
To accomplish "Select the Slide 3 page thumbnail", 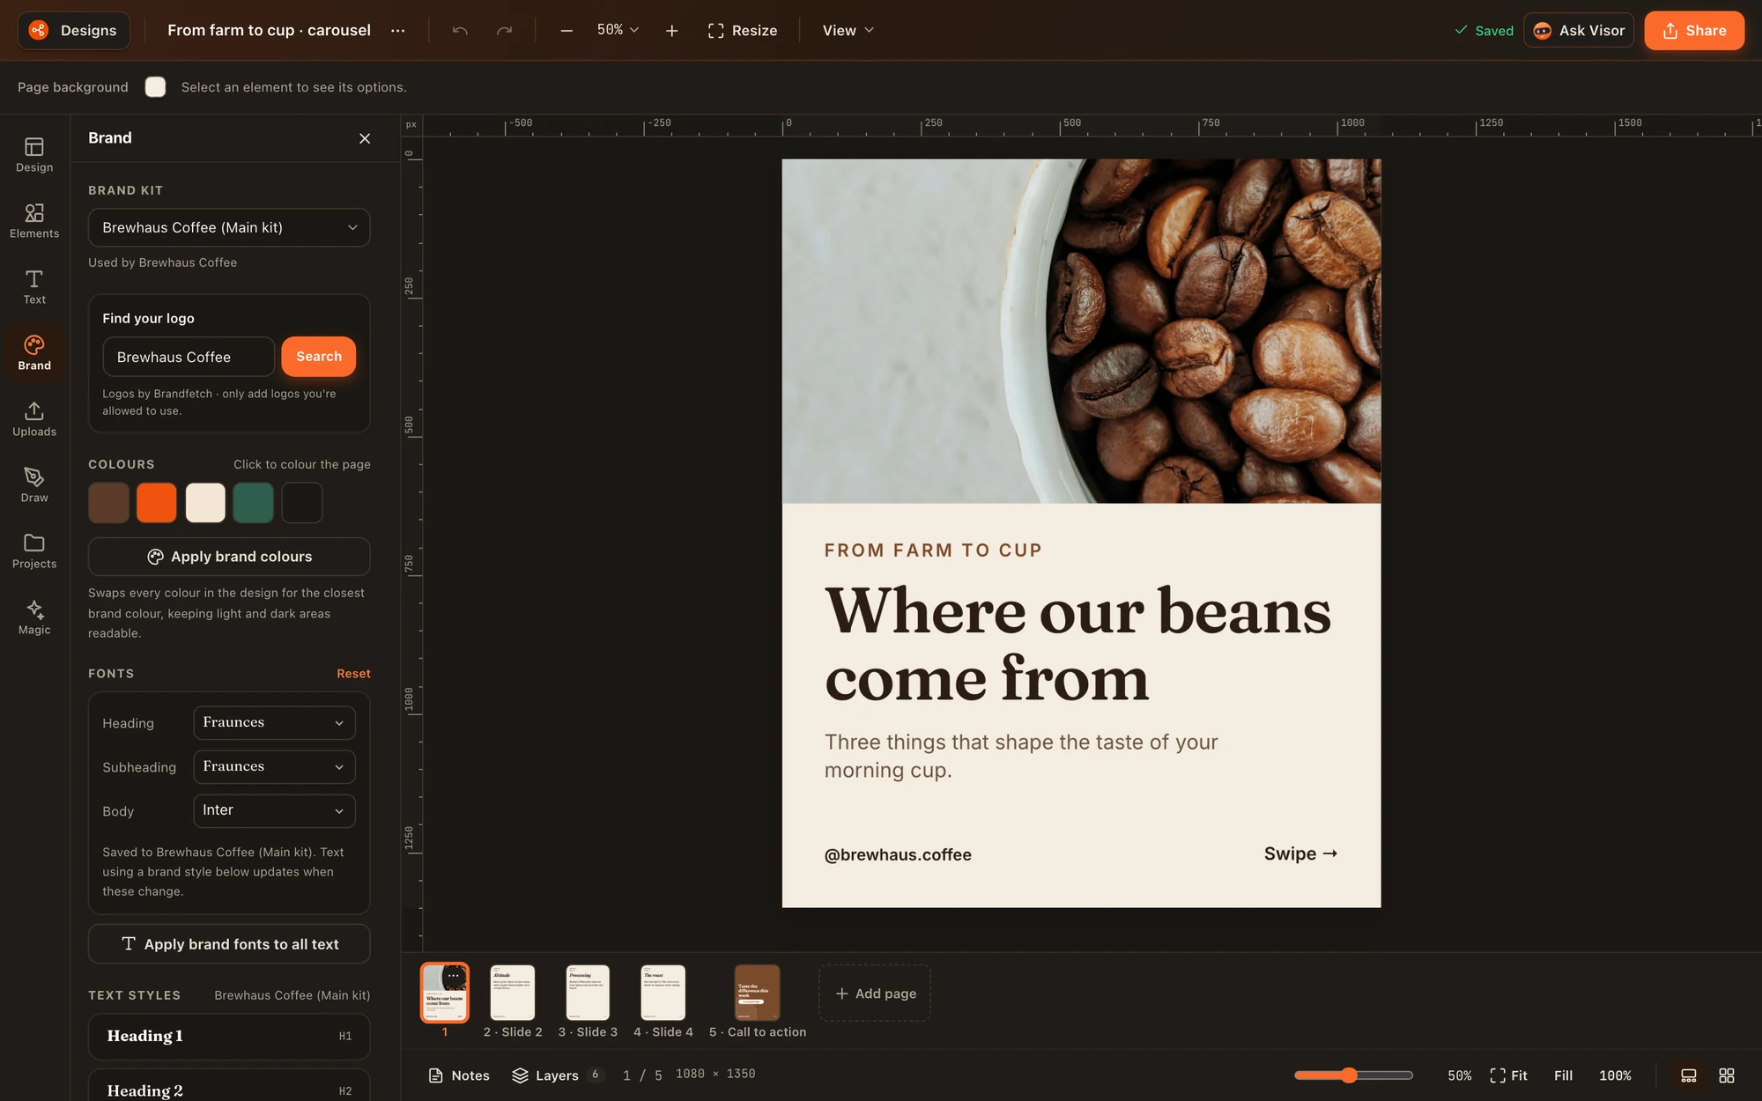I will 588,992.
